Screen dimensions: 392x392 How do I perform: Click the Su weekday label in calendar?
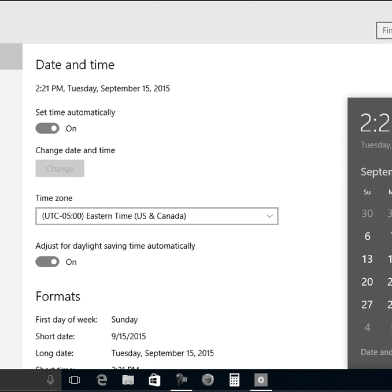click(x=367, y=192)
